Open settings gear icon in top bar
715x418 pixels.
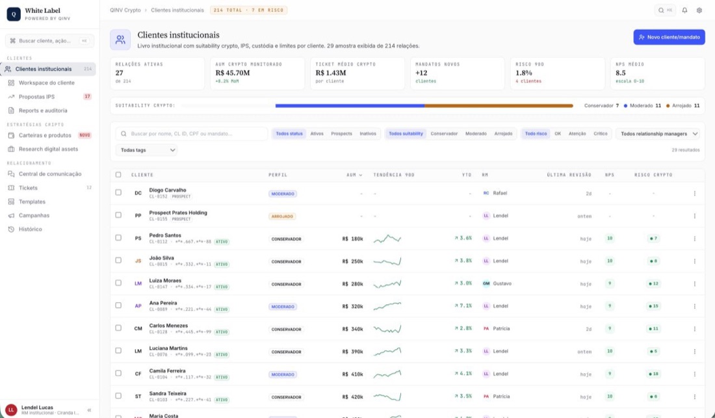[699, 10]
